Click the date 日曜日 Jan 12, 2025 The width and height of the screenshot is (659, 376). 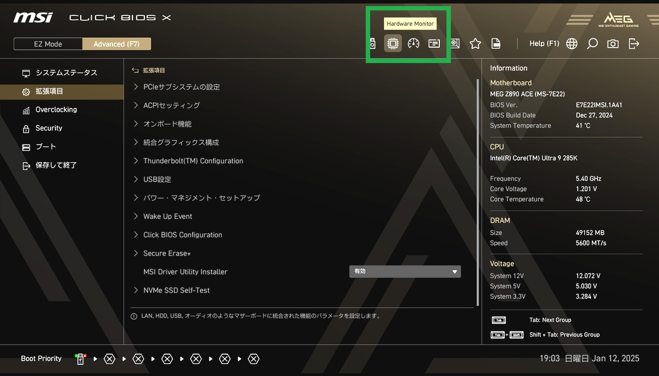pyautogui.click(x=602, y=358)
